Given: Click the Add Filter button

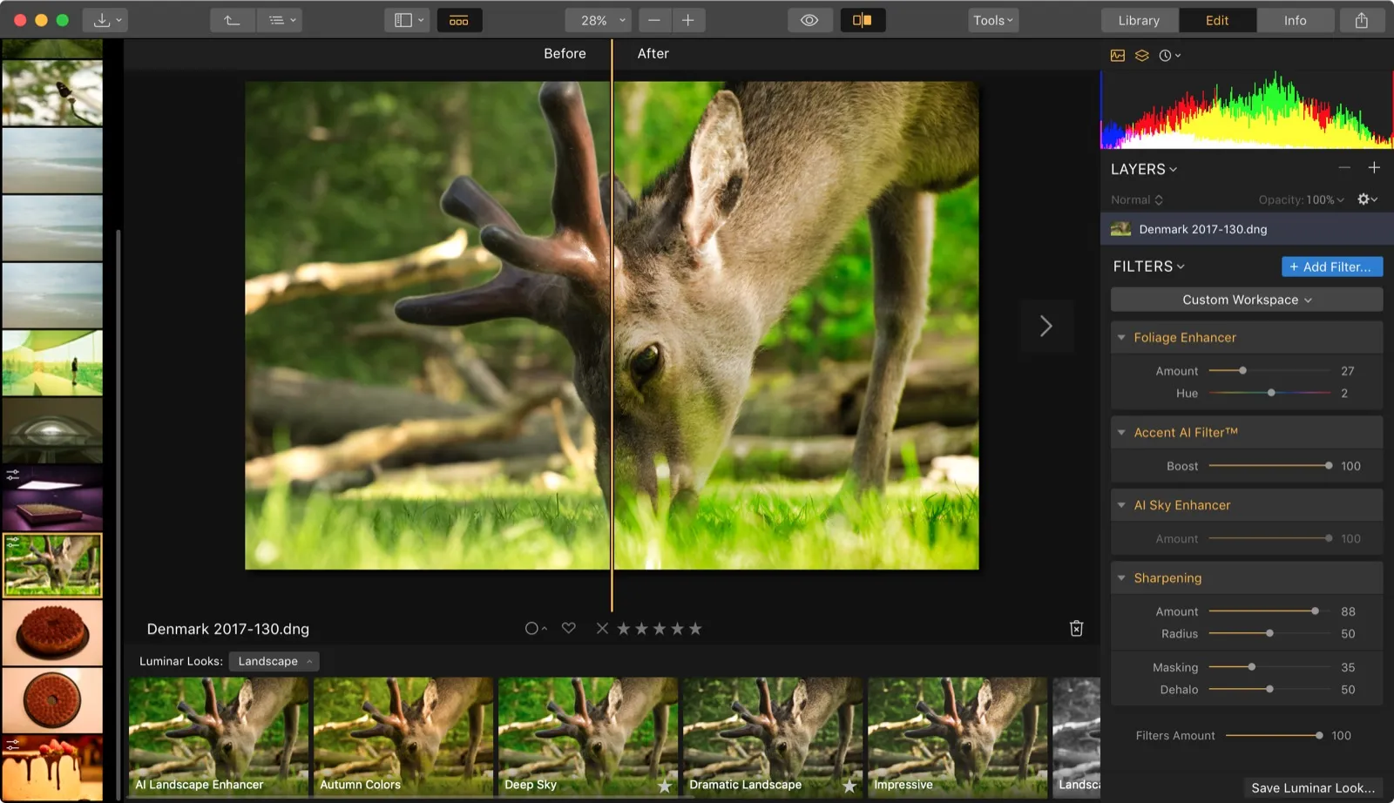Looking at the screenshot, I should [x=1331, y=267].
